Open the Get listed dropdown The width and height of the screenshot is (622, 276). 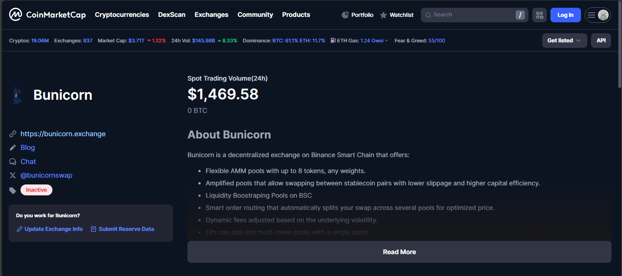[564, 41]
